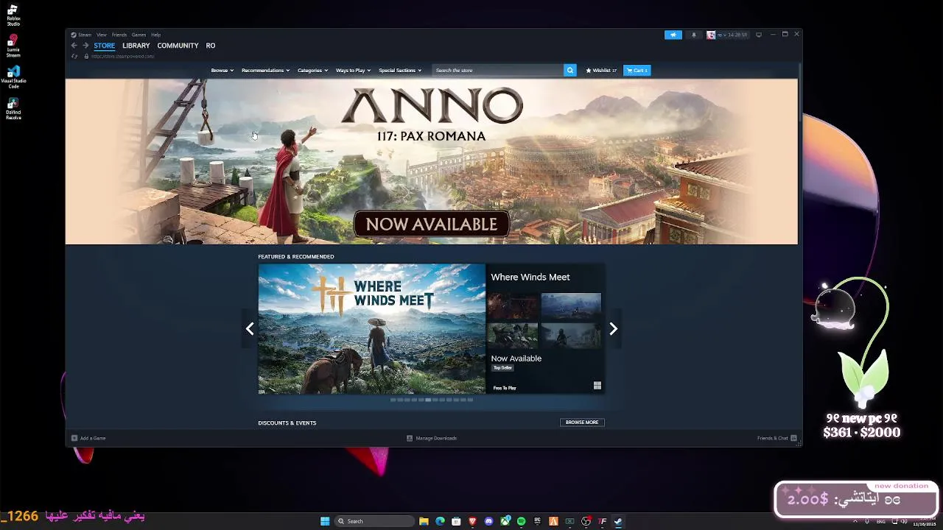Screen dimensions: 943x530
Task: Open the taskbar clock and date
Action: 924,521
